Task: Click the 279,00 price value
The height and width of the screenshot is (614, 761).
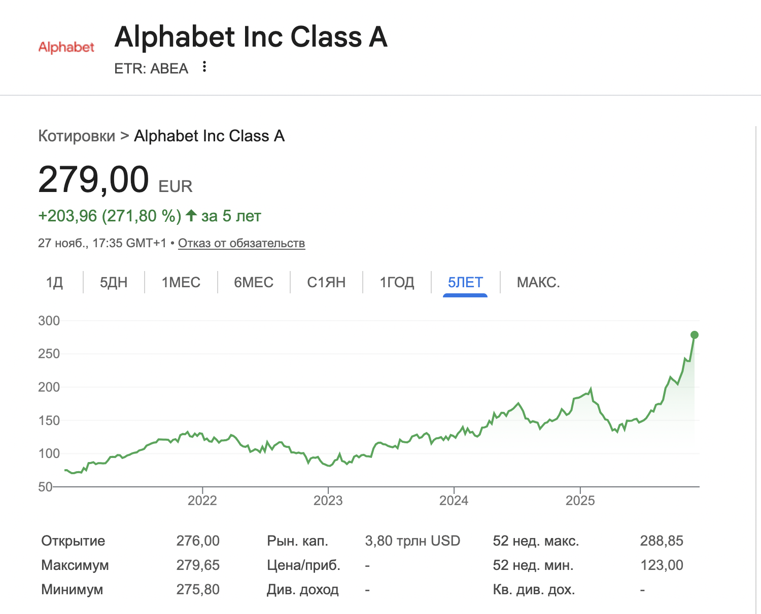Action: click(x=93, y=179)
